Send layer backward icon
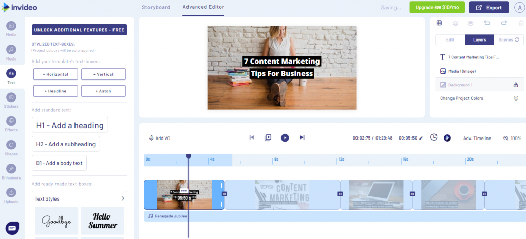 pos(455,23)
